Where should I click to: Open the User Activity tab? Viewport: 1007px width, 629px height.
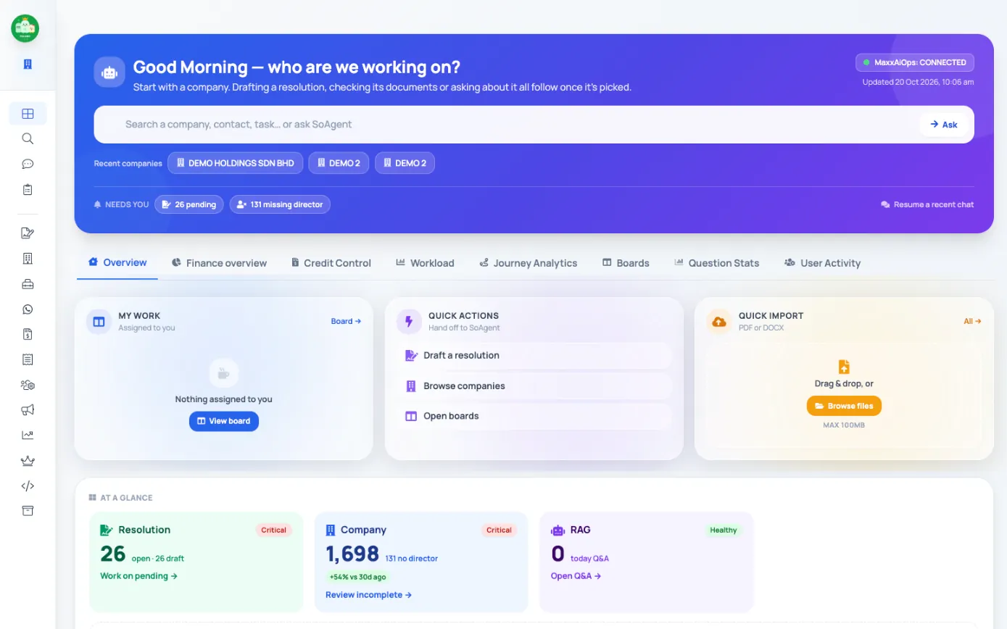(822, 263)
